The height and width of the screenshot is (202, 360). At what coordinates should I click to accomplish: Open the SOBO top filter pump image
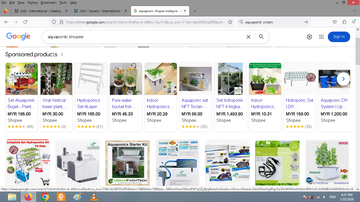pos(177,163)
